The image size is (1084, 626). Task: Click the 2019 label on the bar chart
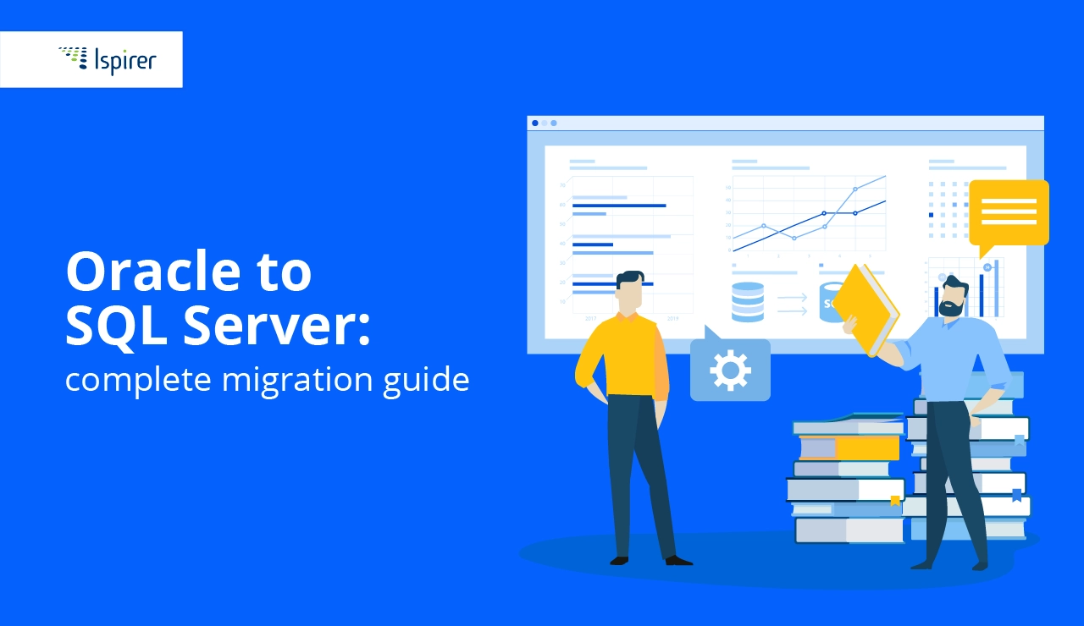[x=672, y=319]
